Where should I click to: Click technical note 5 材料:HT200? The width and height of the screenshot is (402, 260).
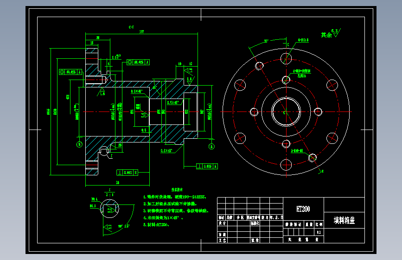[156, 225]
